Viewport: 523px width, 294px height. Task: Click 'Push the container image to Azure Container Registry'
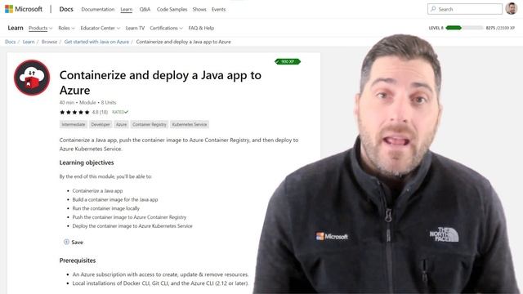(x=129, y=217)
